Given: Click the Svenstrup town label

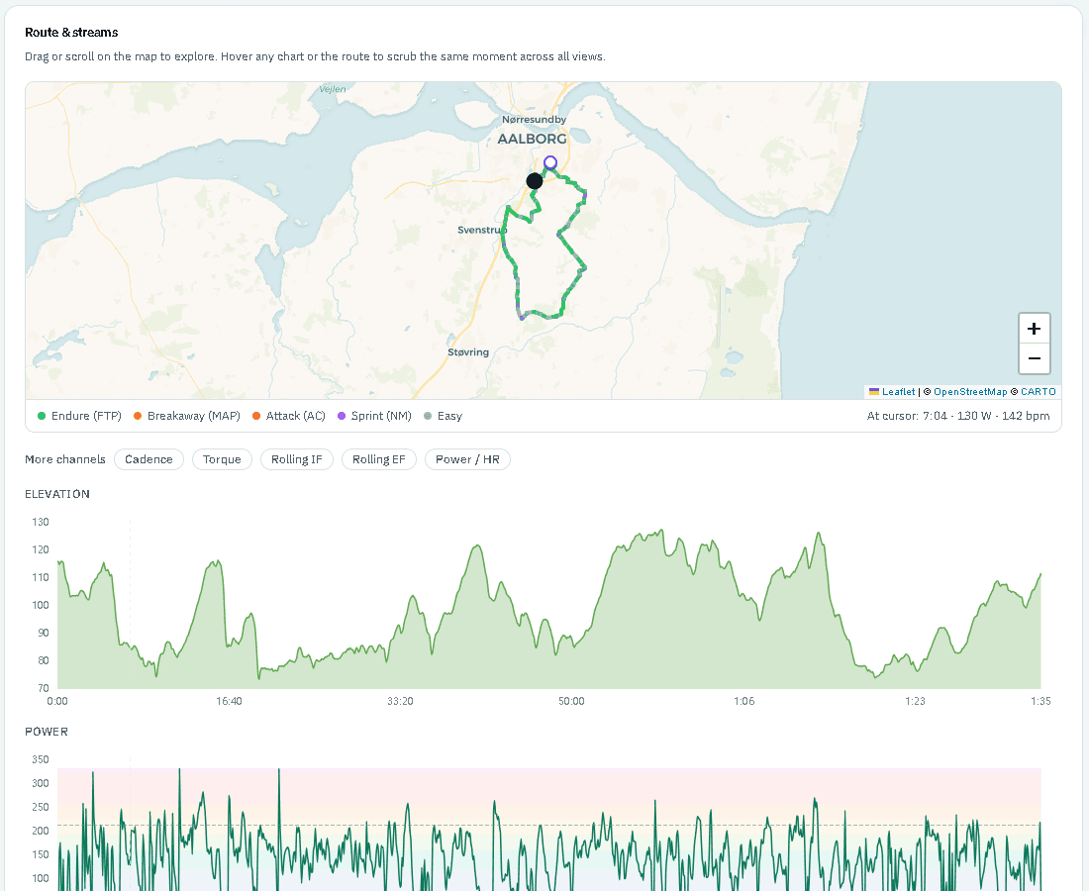Looking at the screenshot, I should [x=482, y=230].
